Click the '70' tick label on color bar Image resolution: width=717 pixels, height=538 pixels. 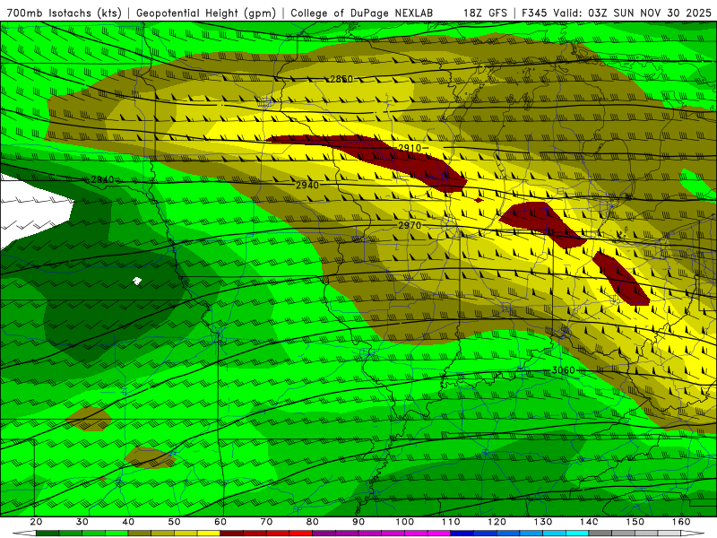click(x=266, y=522)
